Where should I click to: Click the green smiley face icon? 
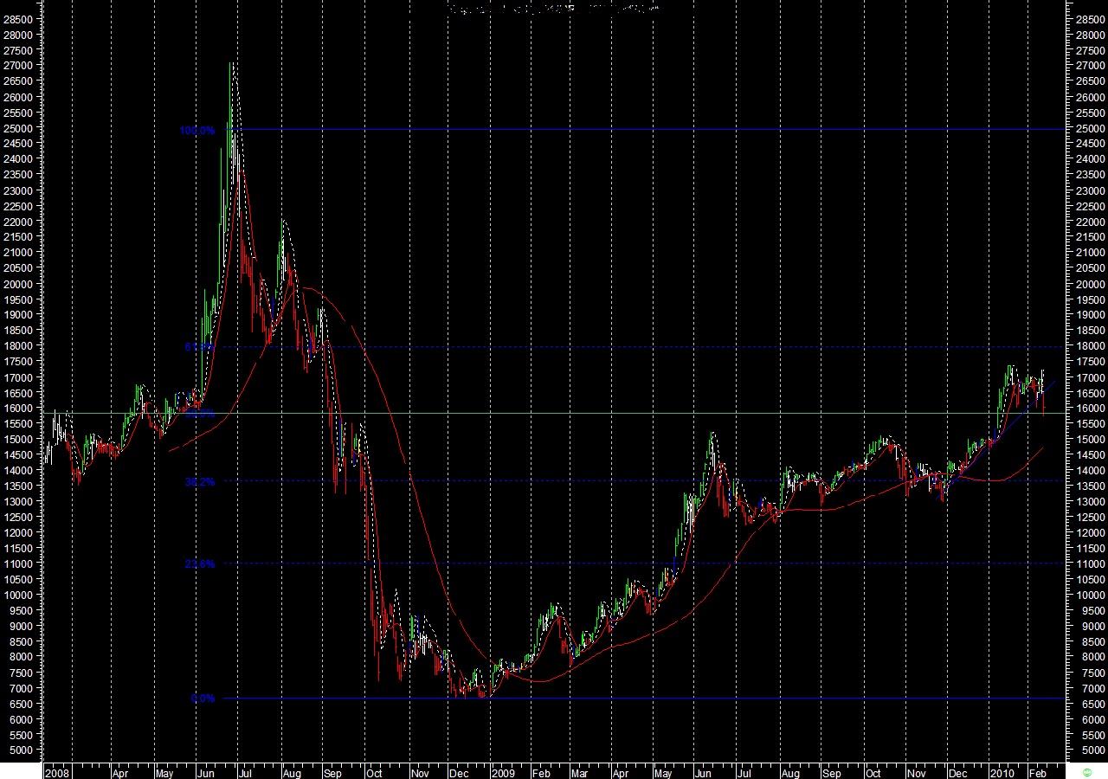[1088, 770]
